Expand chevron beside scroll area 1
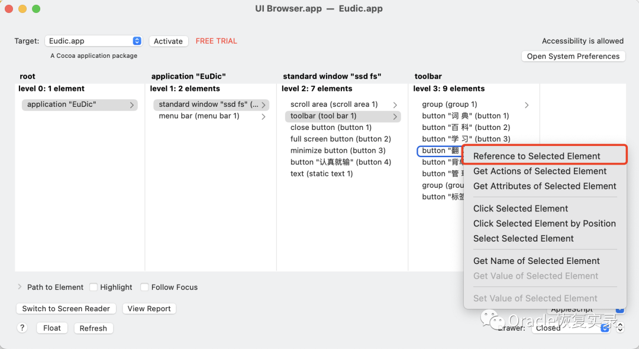This screenshot has width=639, height=349. 395,105
